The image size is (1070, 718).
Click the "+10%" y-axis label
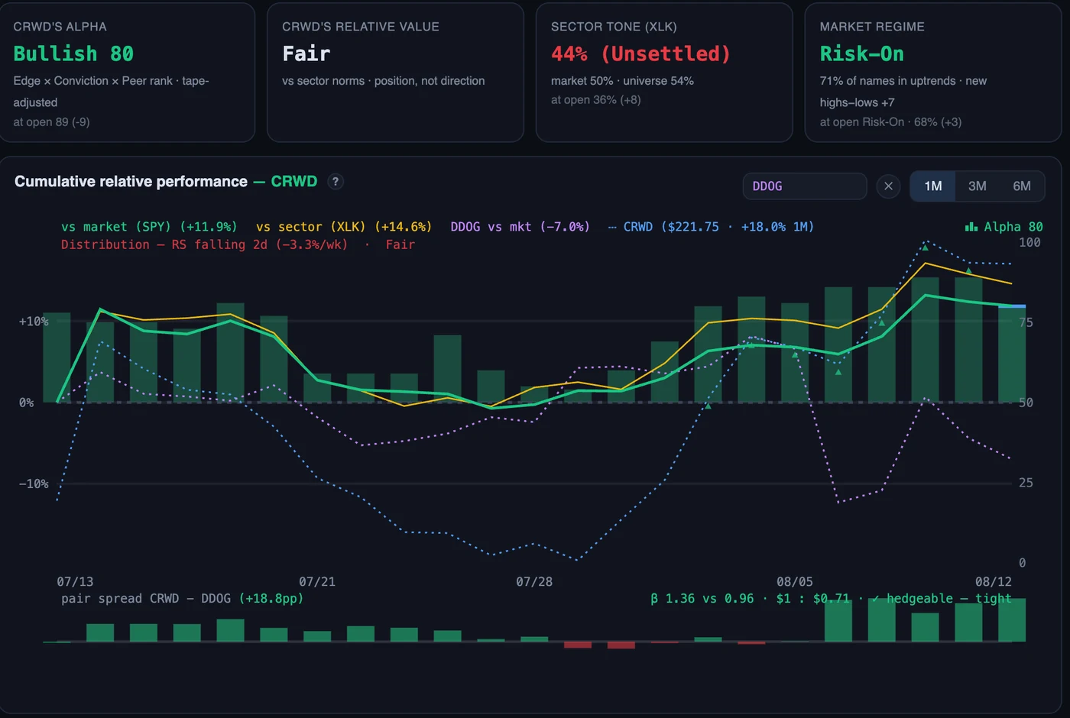pyautogui.click(x=34, y=322)
